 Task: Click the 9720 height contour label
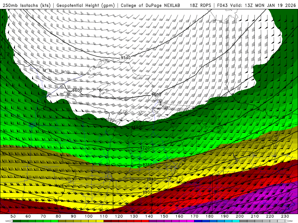tap(145, 148)
